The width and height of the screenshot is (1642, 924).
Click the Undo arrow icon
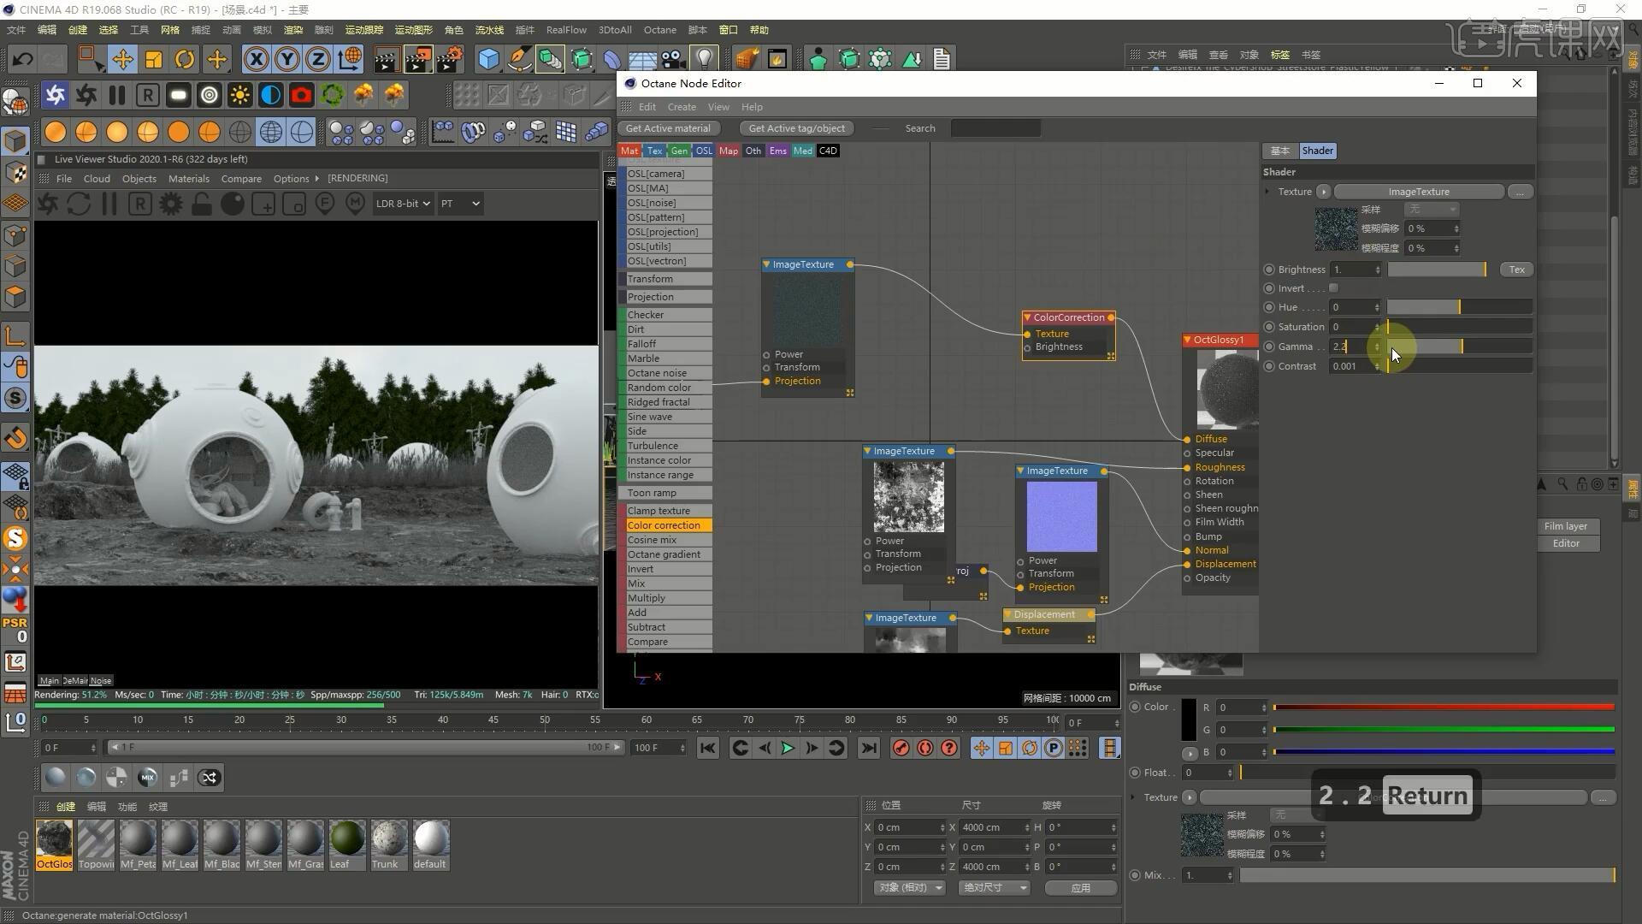pos(22,59)
